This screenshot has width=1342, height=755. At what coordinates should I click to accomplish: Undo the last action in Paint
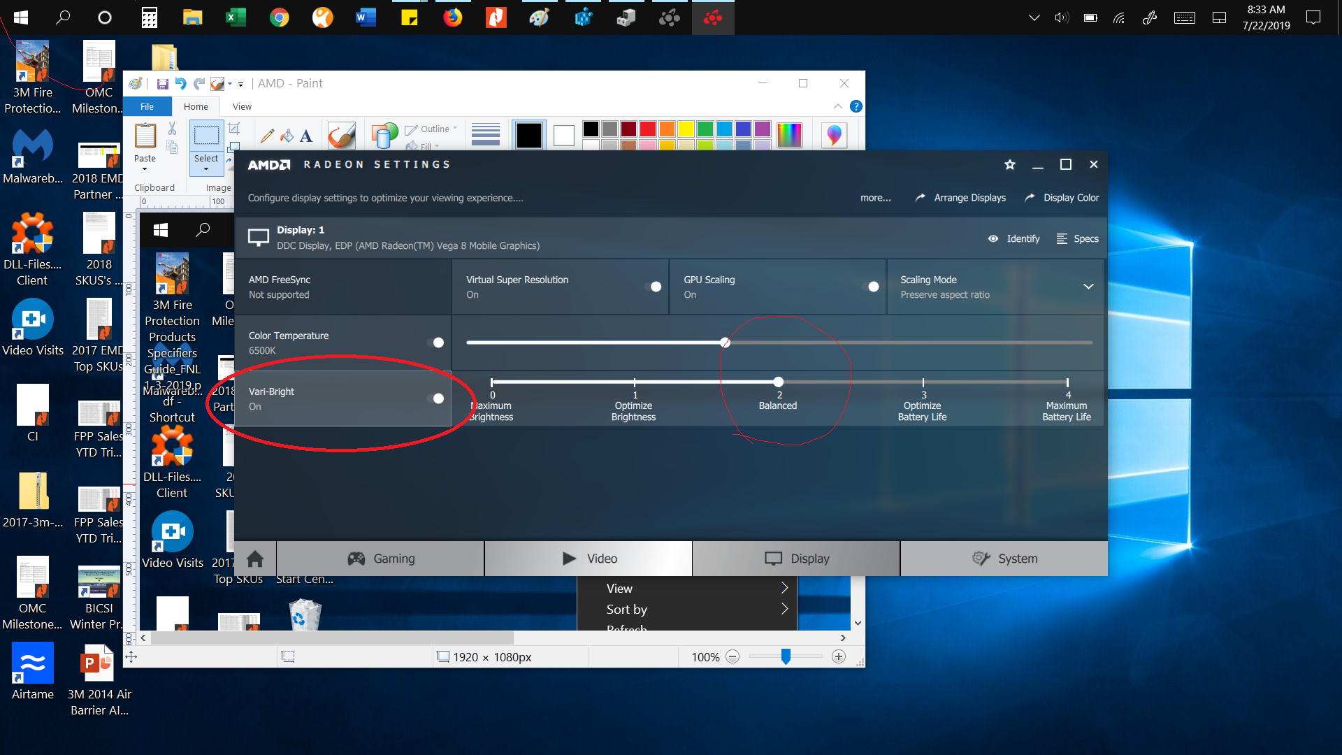coord(181,84)
